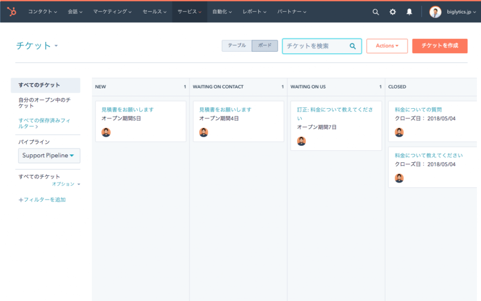Expand the チケット title dropdown arrow
The height and width of the screenshot is (301, 481).
coord(56,46)
